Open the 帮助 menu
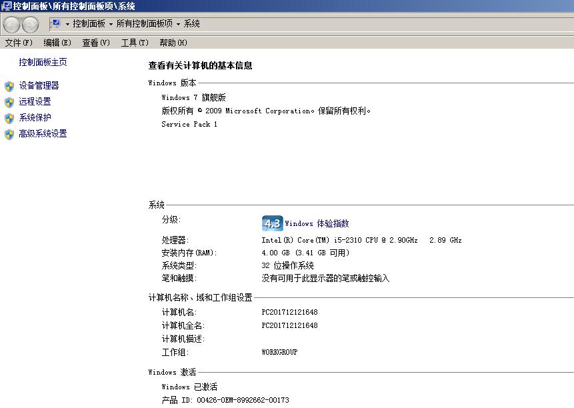574x408 pixels. (171, 41)
